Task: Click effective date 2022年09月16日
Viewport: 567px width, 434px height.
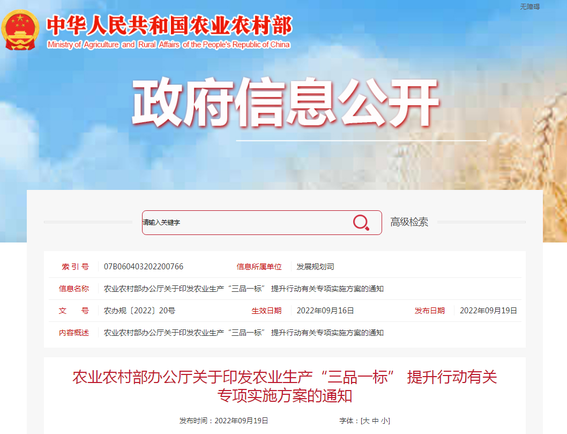Action: tap(325, 311)
